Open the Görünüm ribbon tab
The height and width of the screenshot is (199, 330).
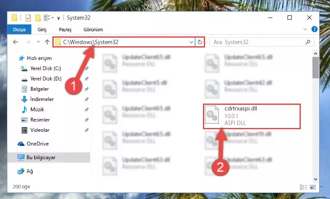[93, 30]
